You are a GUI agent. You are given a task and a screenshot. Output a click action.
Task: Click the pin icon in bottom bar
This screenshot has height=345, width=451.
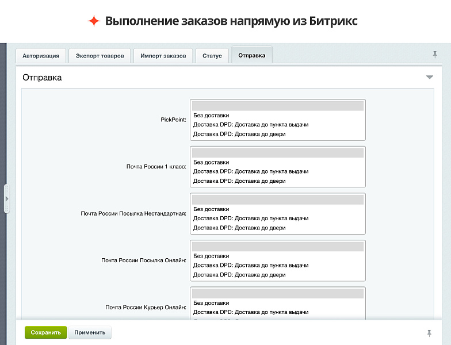429,333
